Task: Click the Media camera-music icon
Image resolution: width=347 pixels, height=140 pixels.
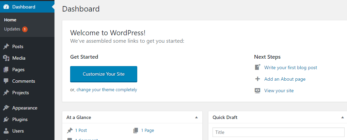Action: [6, 58]
